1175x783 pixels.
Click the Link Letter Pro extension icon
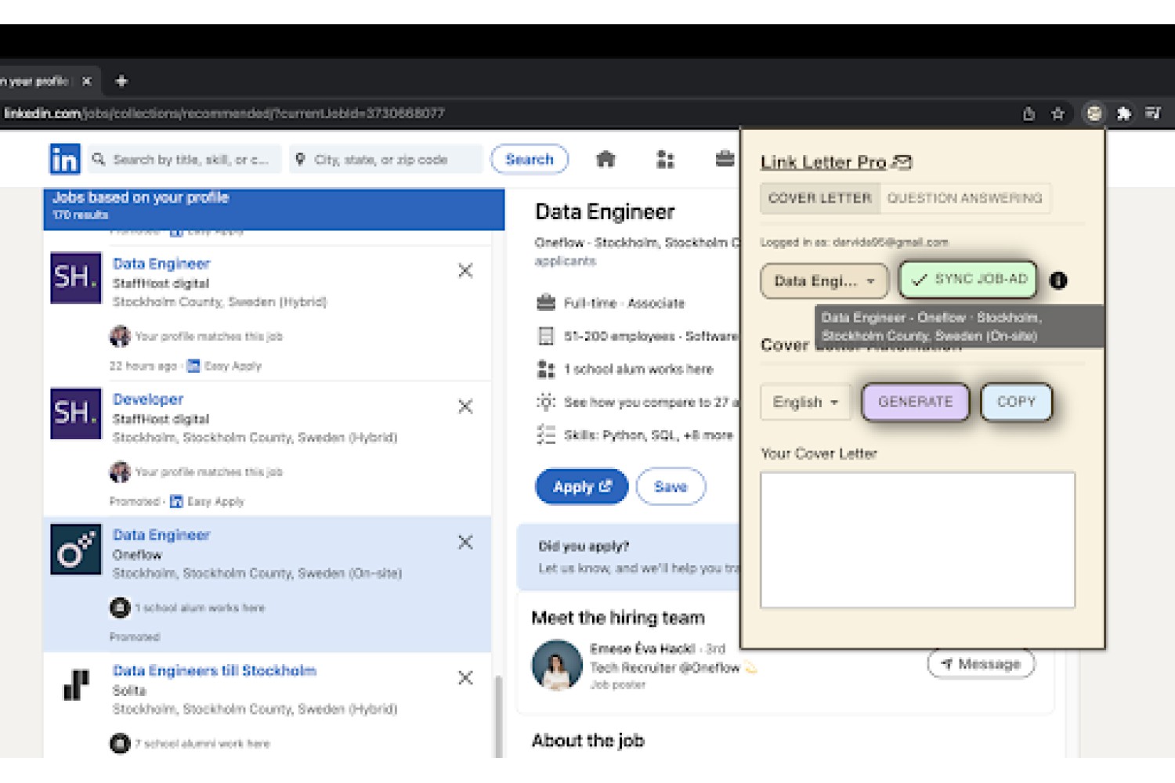point(1094,114)
